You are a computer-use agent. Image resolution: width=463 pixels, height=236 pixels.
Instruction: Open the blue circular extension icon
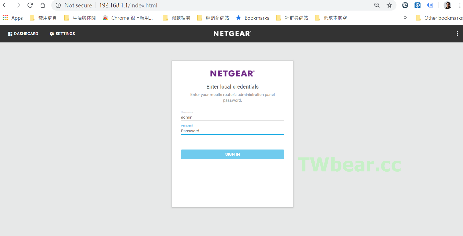(x=418, y=5)
